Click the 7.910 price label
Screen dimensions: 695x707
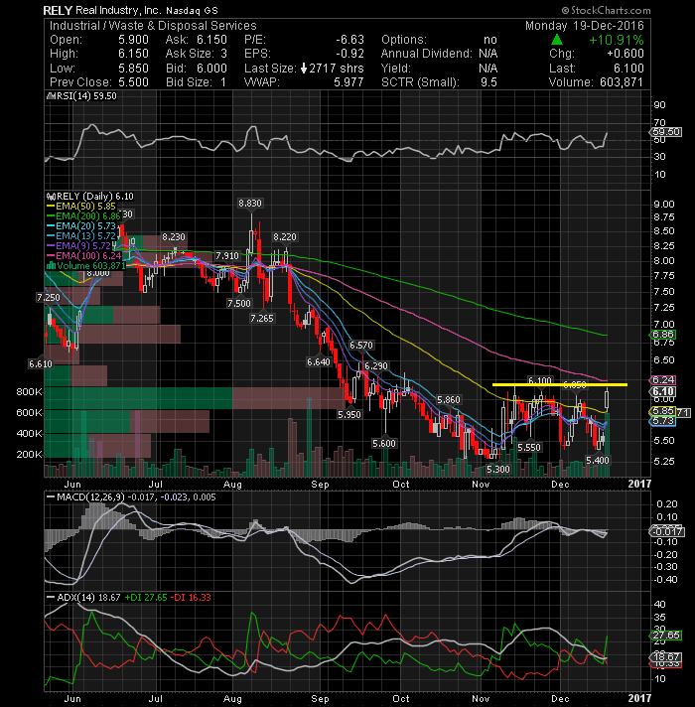coord(227,256)
